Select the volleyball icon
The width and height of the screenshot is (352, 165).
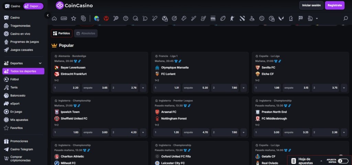click(x=262, y=19)
